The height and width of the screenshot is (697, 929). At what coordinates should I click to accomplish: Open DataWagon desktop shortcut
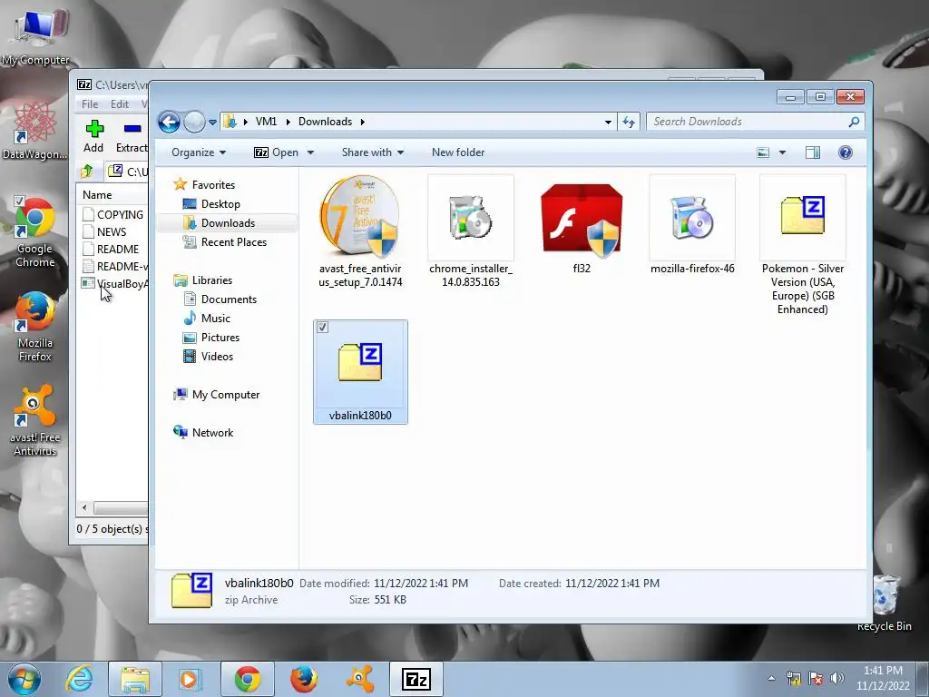pos(34,131)
